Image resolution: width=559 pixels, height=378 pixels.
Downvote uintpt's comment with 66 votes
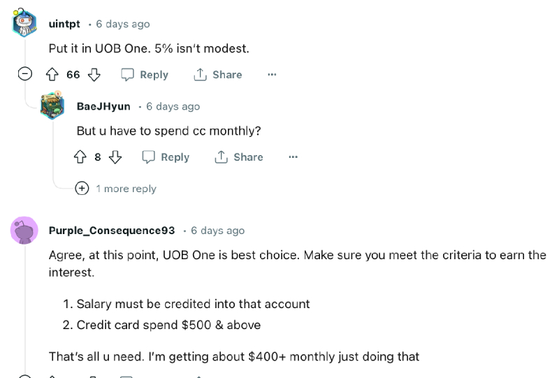click(x=94, y=75)
